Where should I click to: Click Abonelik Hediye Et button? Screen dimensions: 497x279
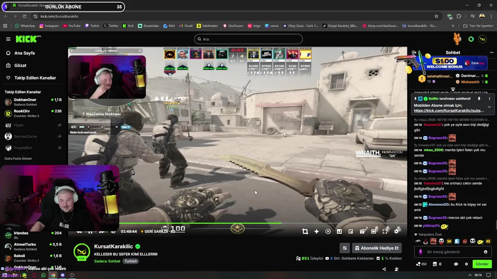377,248
